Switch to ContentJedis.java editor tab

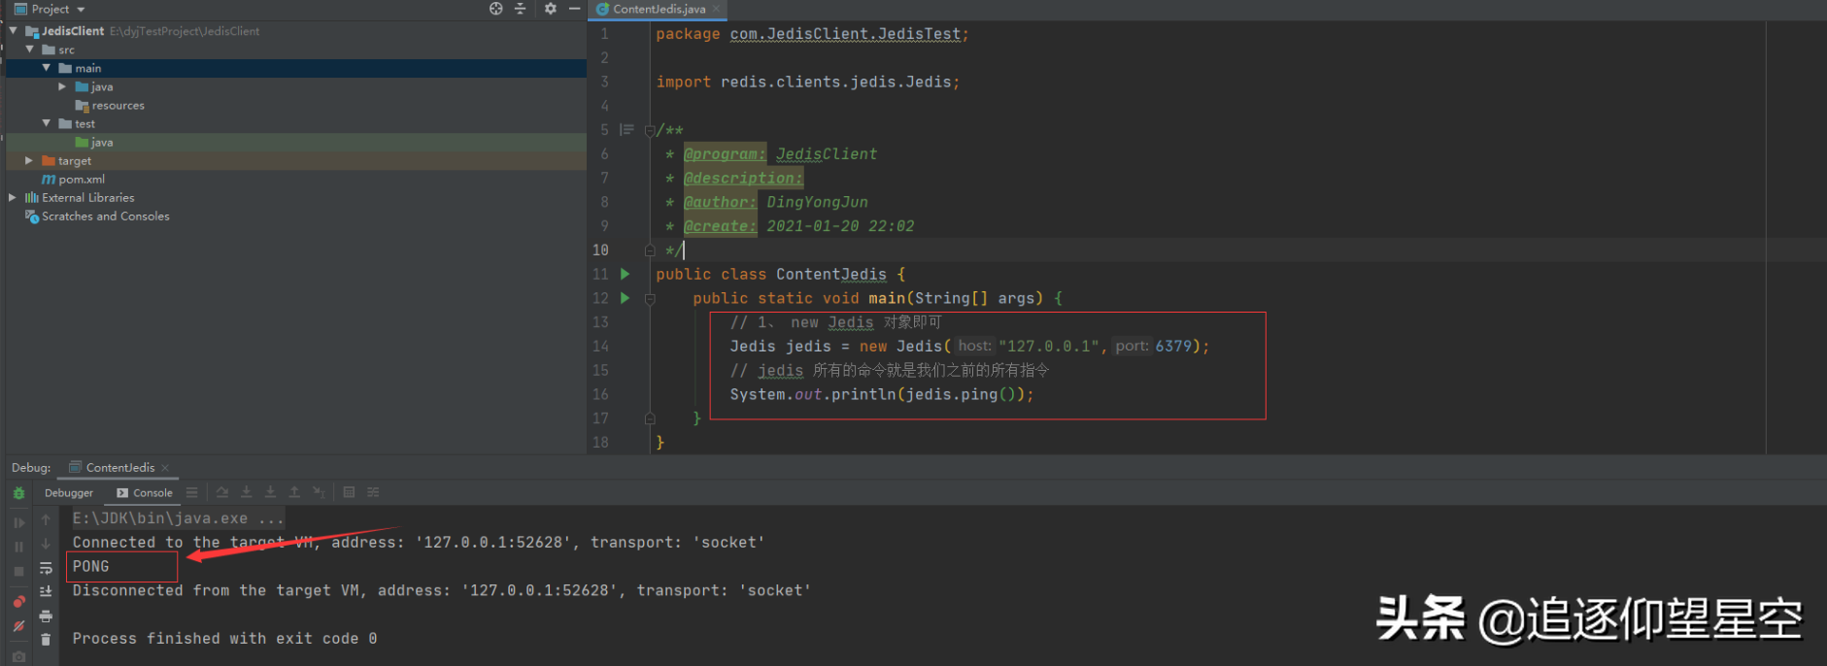click(x=659, y=9)
